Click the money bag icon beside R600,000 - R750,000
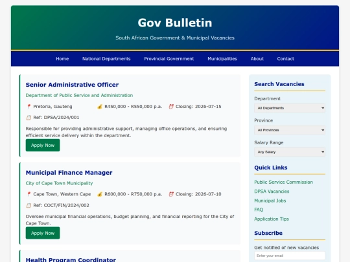350x262 pixels. pyautogui.click(x=100, y=194)
